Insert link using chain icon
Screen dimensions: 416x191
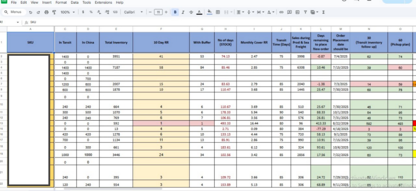click(x=281, y=12)
